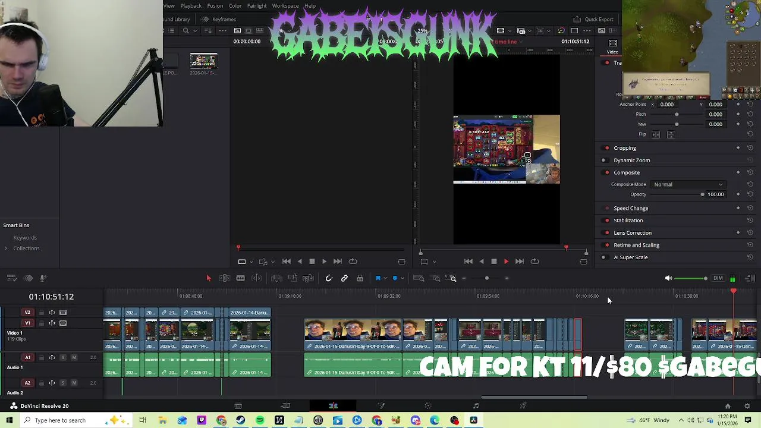This screenshot has width=761, height=428.
Task: Add a blue Flag to clip
Action: click(378, 278)
